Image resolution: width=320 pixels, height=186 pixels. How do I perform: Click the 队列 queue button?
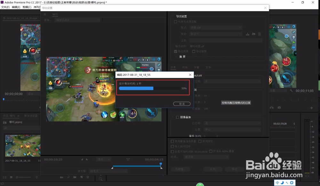[x=213, y=169]
